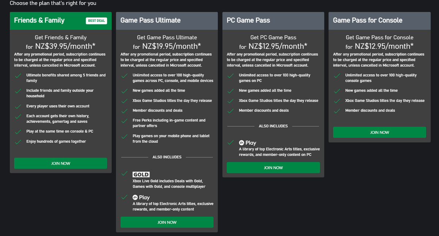Click 'member-only content on PC' description
Viewport: 439px width, 236px height.
pyautogui.click(x=279, y=152)
